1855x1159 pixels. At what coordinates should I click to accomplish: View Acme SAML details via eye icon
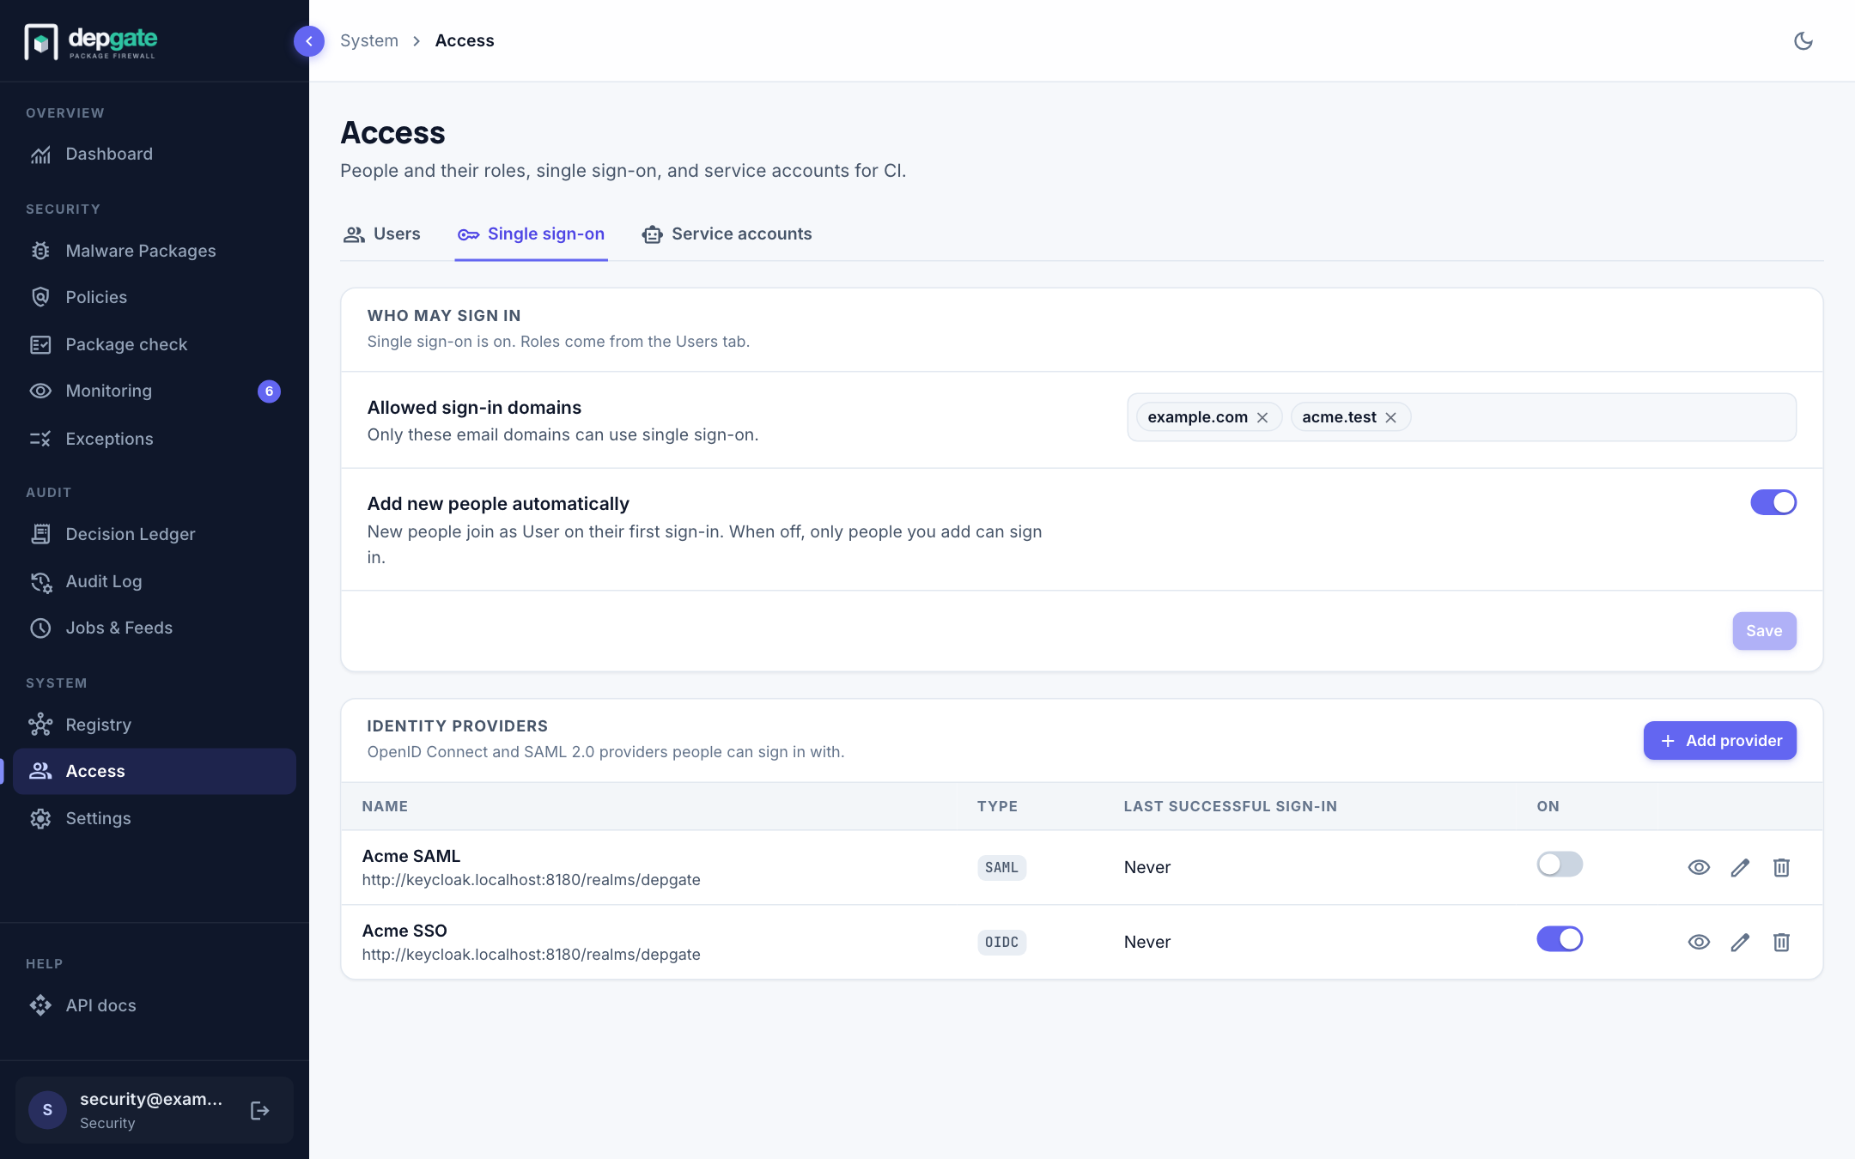(1699, 867)
